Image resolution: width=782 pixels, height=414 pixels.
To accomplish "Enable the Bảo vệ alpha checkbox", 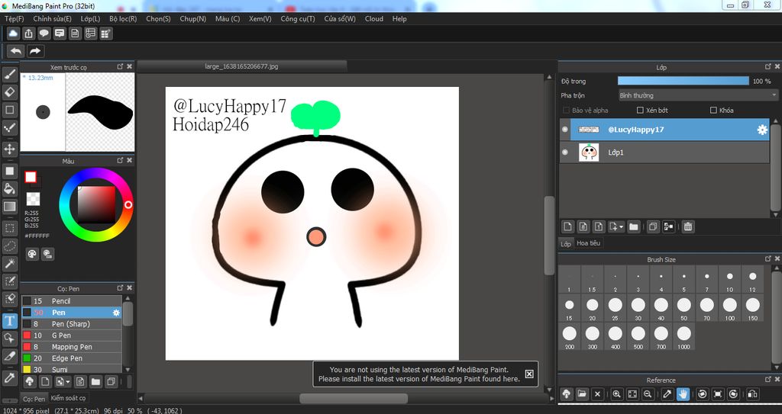I will click(566, 110).
